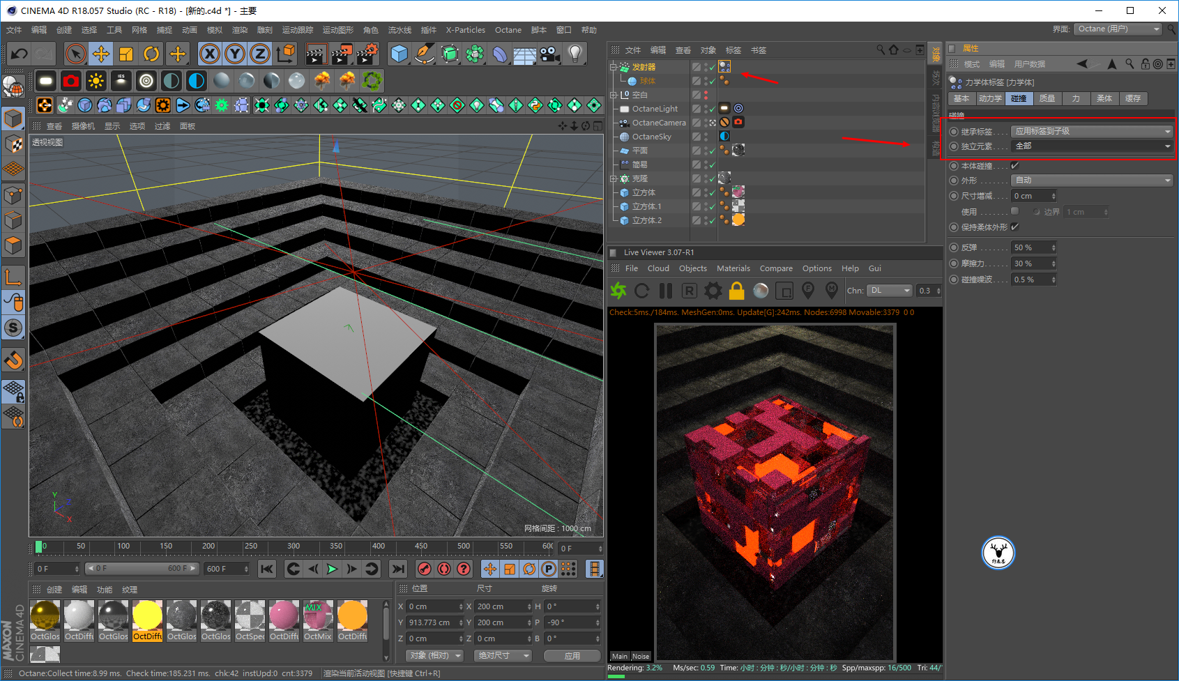Click the red Octane camera icon
Image resolution: width=1179 pixels, height=681 pixels.
click(71, 81)
